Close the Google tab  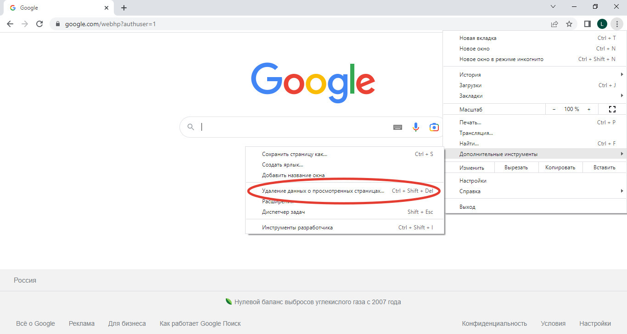106,8
